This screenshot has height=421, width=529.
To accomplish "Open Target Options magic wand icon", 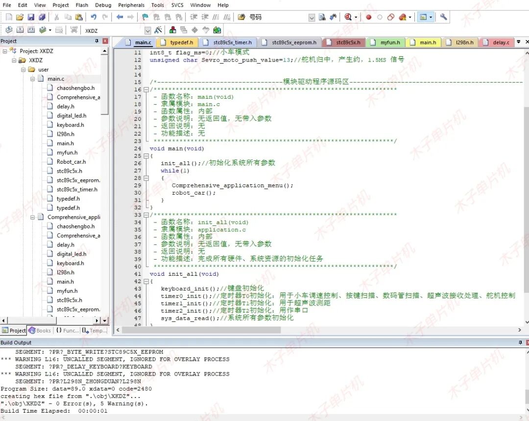I will pos(158,30).
